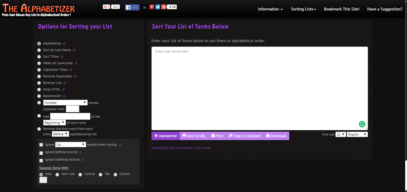Click the custom separator input box
The image size is (407, 192).
tap(43, 180)
